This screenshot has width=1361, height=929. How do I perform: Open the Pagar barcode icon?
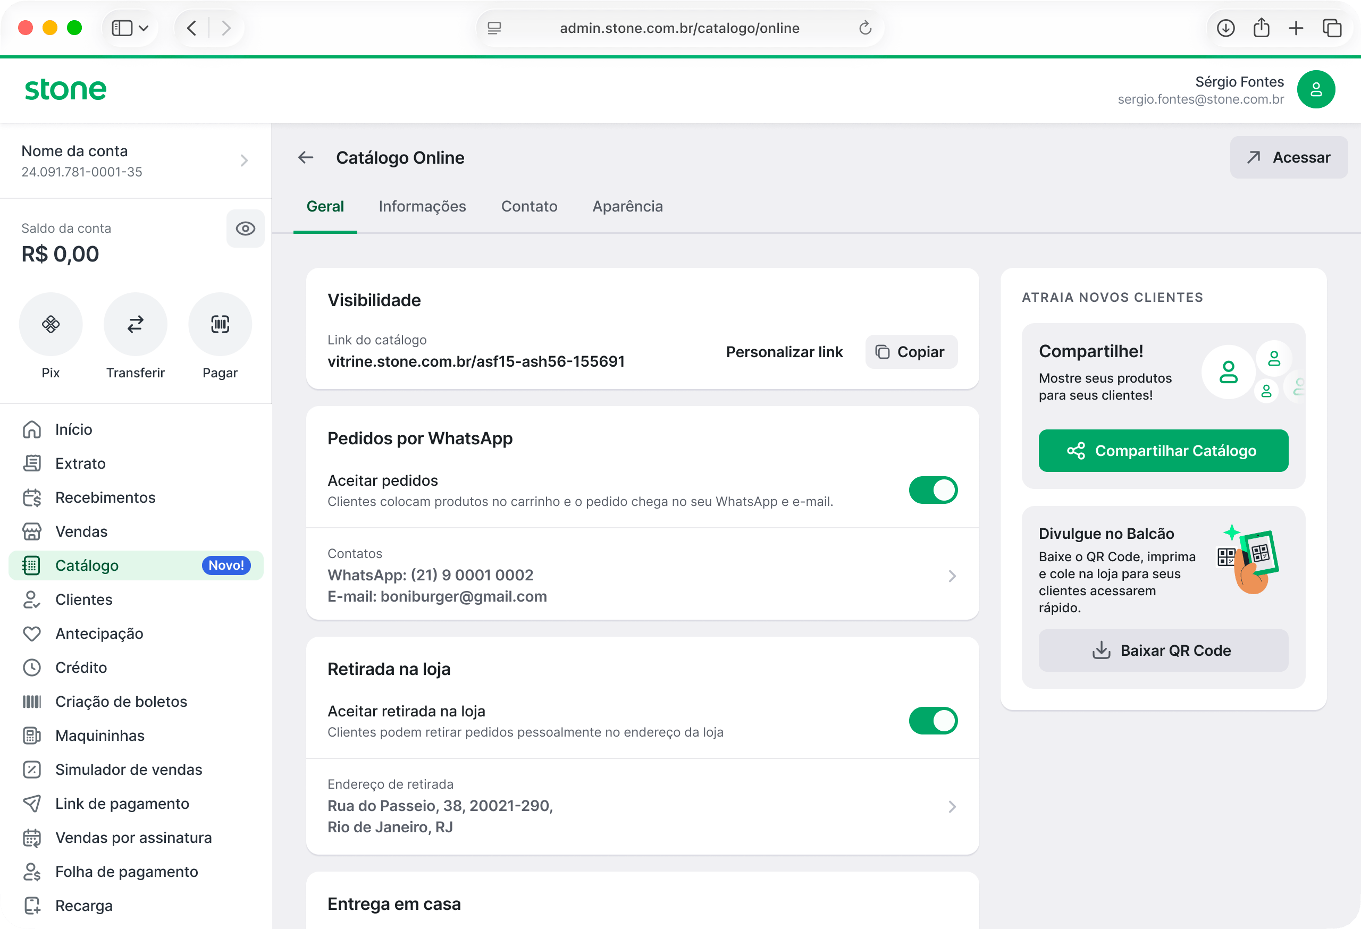tap(220, 324)
